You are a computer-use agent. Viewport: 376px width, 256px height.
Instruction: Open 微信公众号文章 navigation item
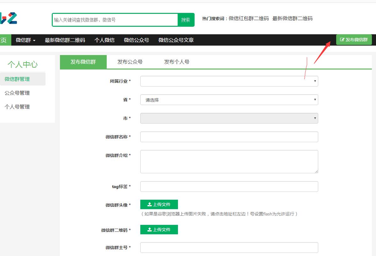click(x=176, y=40)
